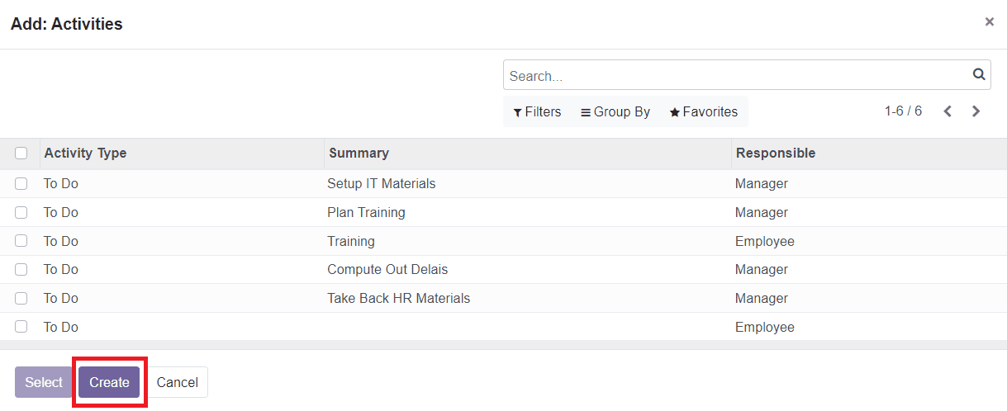This screenshot has height=411, width=1007.
Task: Click the search magnifier icon
Action: 979,74
